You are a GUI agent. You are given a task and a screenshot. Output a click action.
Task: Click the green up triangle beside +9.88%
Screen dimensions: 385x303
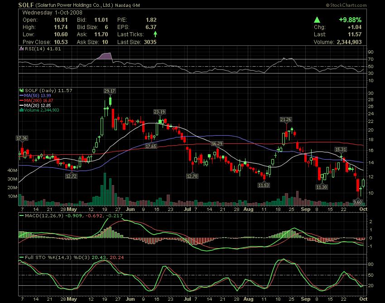(x=317, y=20)
